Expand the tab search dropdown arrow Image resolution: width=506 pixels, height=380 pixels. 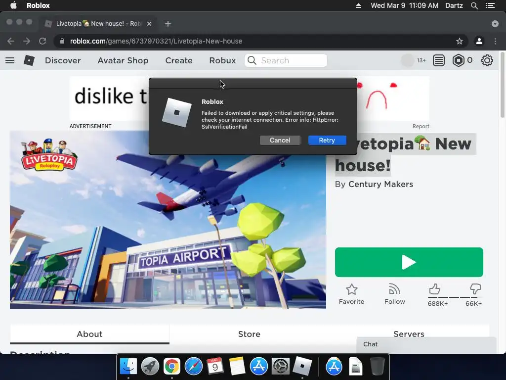495,24
